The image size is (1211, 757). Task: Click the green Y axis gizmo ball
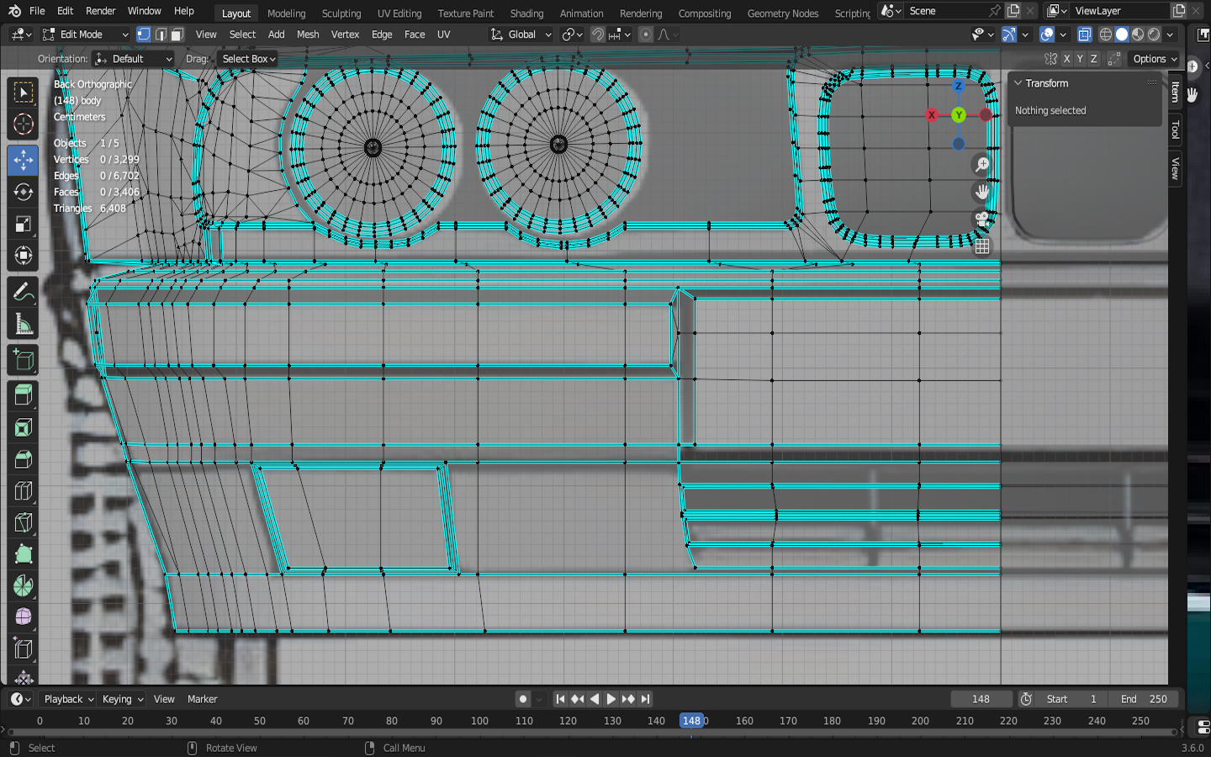(959, 115)
